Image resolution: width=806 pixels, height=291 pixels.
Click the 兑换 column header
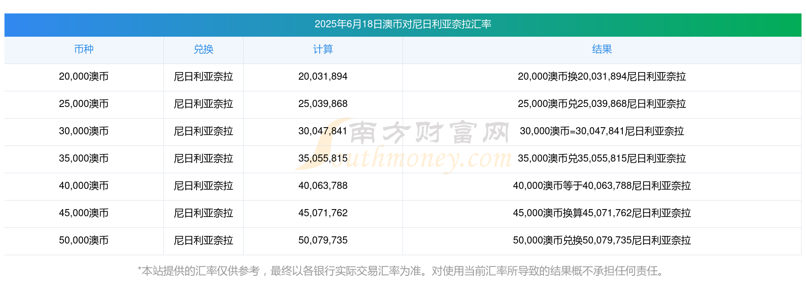[x=203, y=49]
